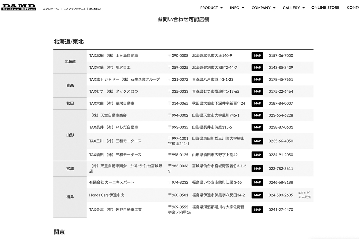The height and width of the screenshot is (239, 359).
Task: Expand the COMPANY navigation dropdown
Action: point(263,8)
